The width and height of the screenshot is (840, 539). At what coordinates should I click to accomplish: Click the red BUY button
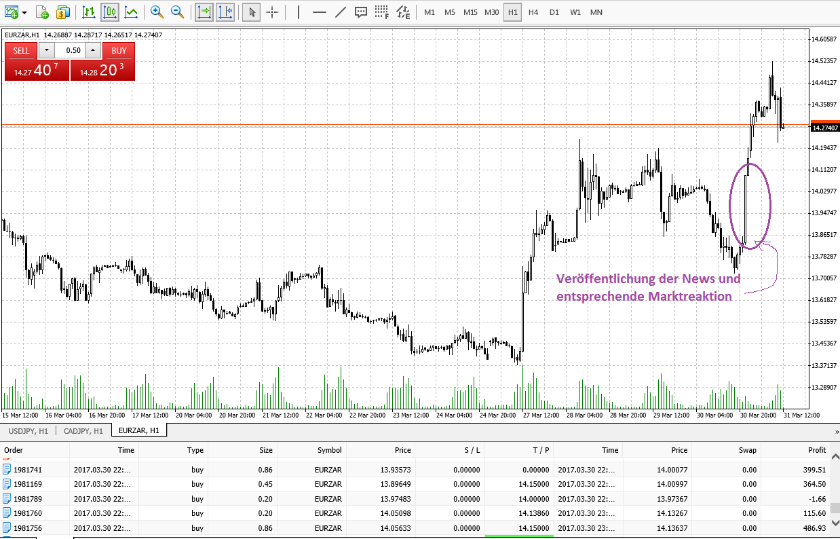(x=119, y=50)
